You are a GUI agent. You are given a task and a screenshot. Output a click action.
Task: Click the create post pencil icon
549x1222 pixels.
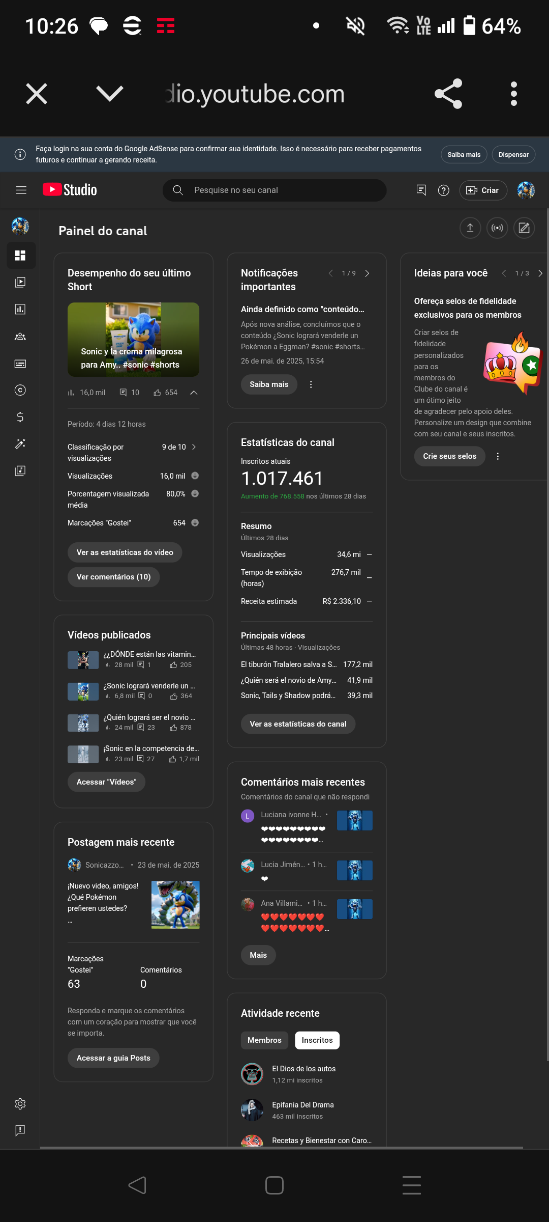(524, 228)
